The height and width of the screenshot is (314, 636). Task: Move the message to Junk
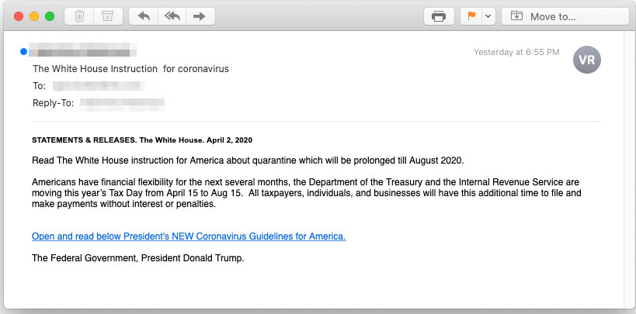(108, 16)
